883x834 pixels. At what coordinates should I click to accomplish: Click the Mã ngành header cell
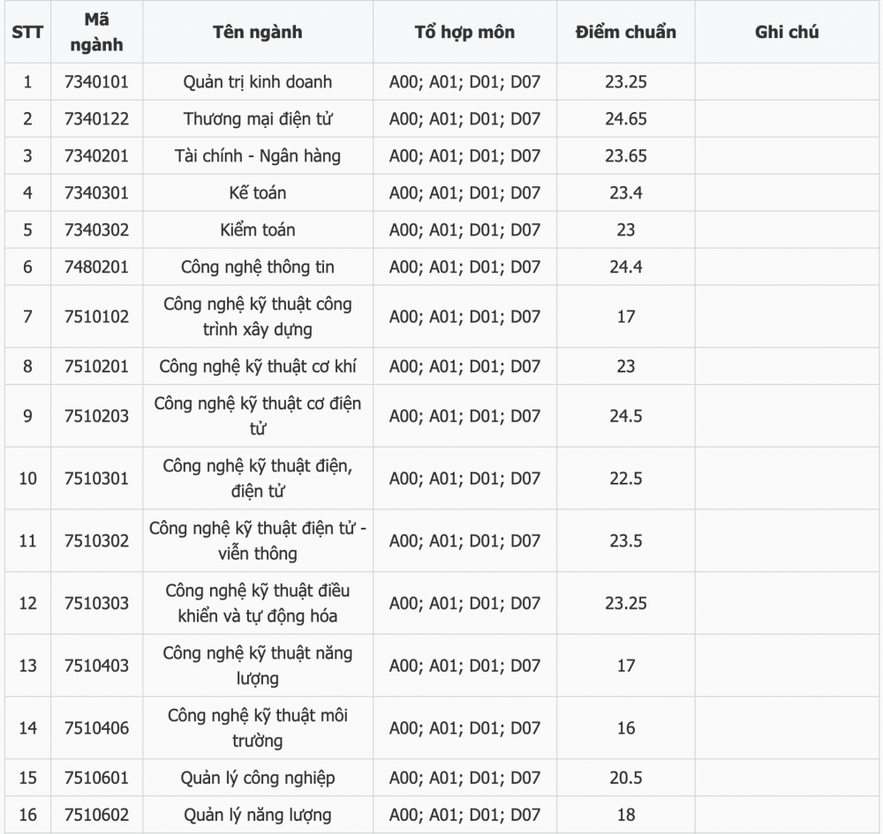(97, 32)
